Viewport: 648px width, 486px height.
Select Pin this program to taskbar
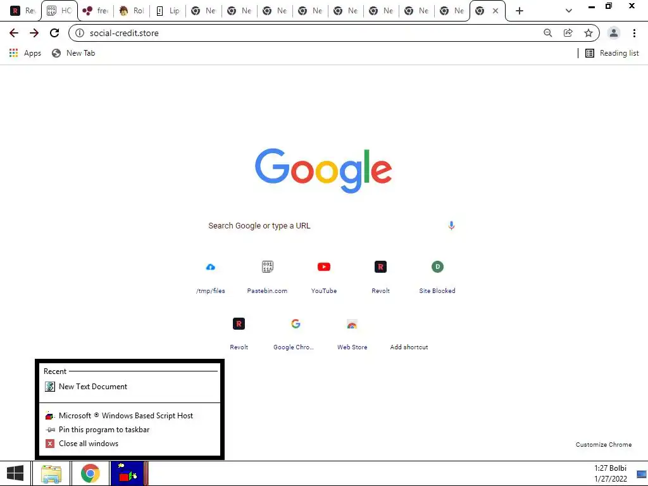point(129,430)
